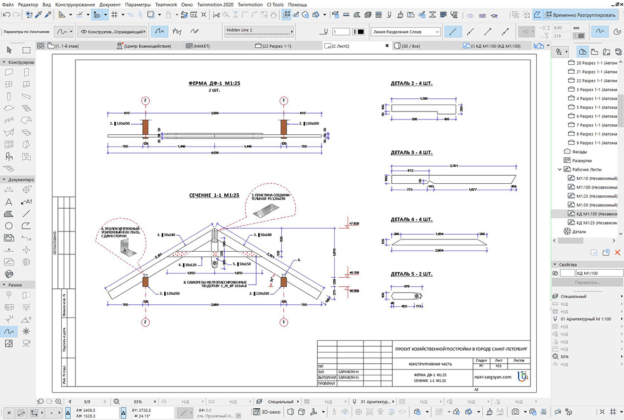The image size is (624, 420).
Task: Select the Arrow selection tool in toolbox
Action: [x=9, y=50]
